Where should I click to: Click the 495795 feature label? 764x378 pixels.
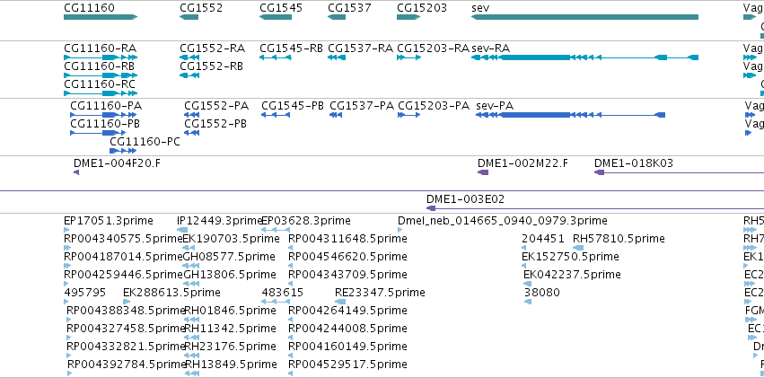click(x=84, y=293)
